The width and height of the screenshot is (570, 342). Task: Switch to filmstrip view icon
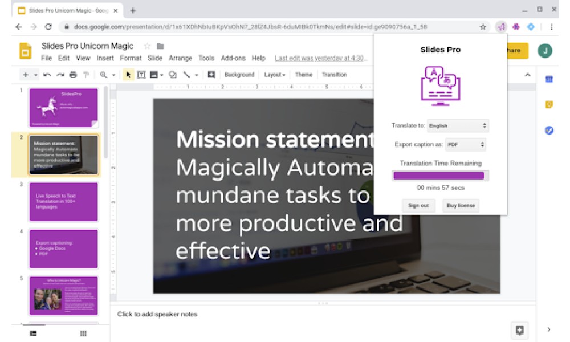click(33, 333)
